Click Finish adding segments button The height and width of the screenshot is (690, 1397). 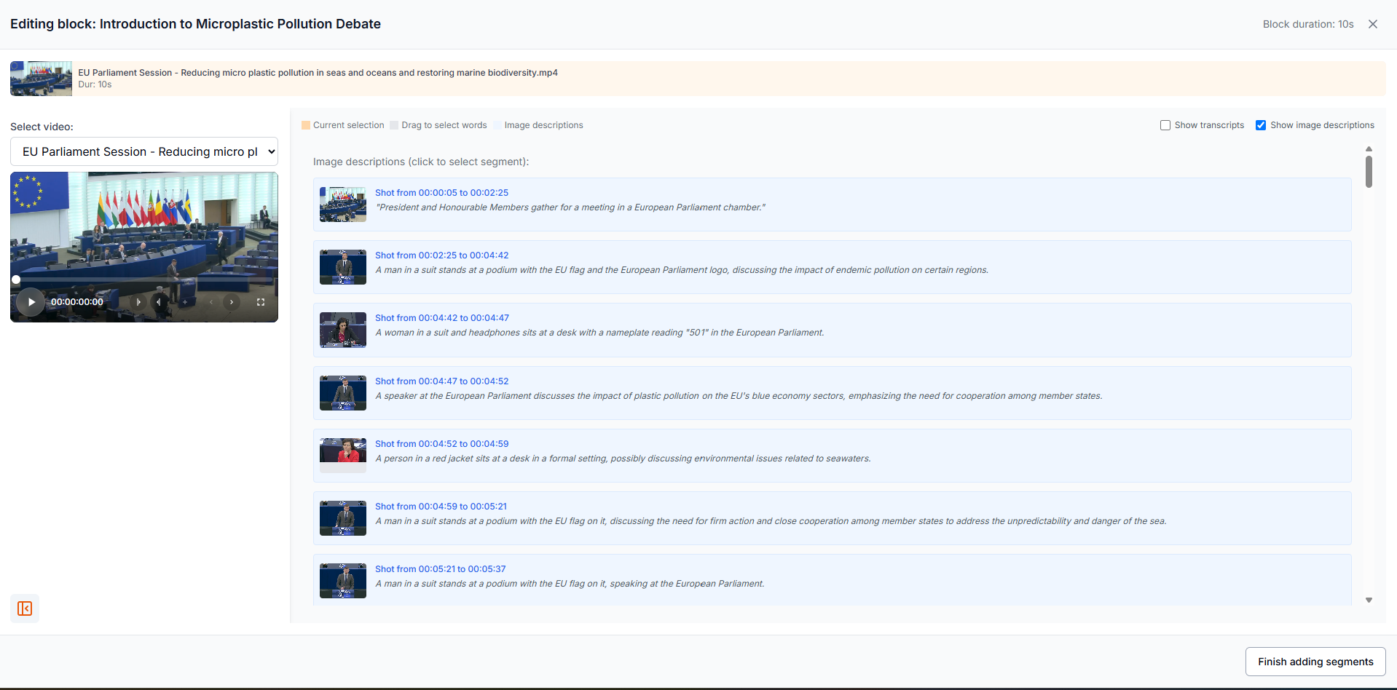[1315, 662]
